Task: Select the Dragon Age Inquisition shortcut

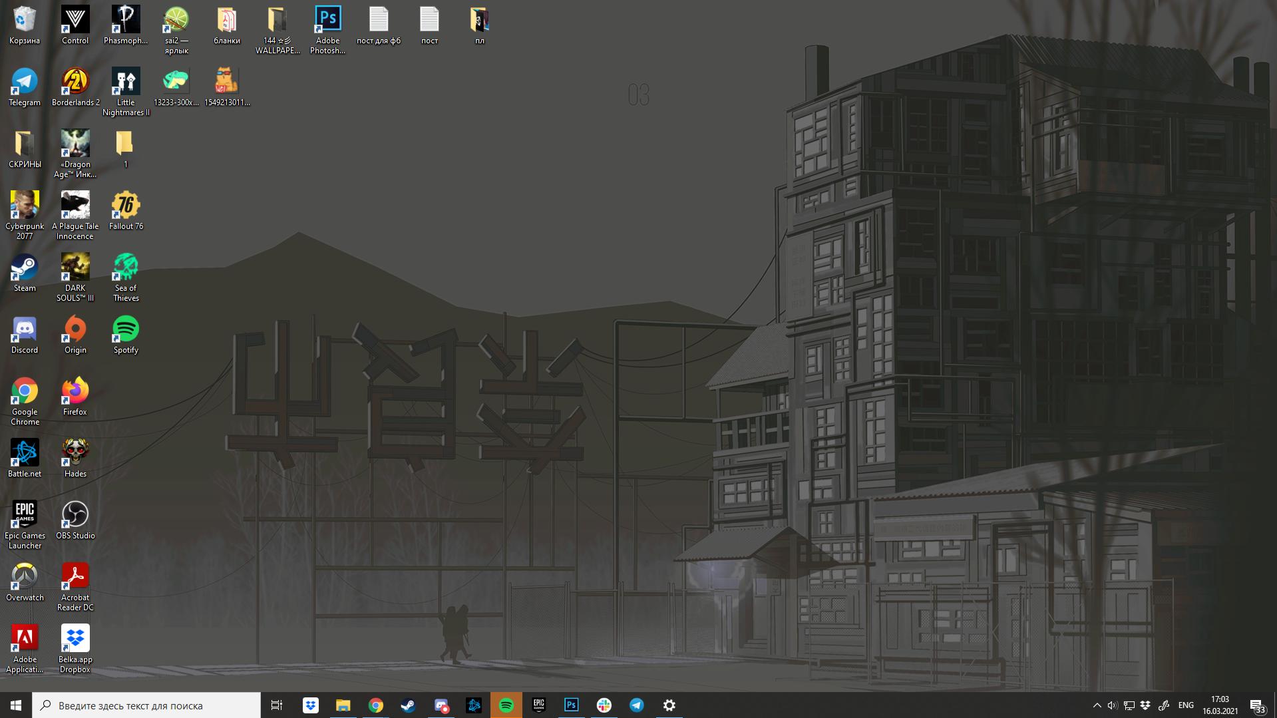Action: (x=75, y=154)
